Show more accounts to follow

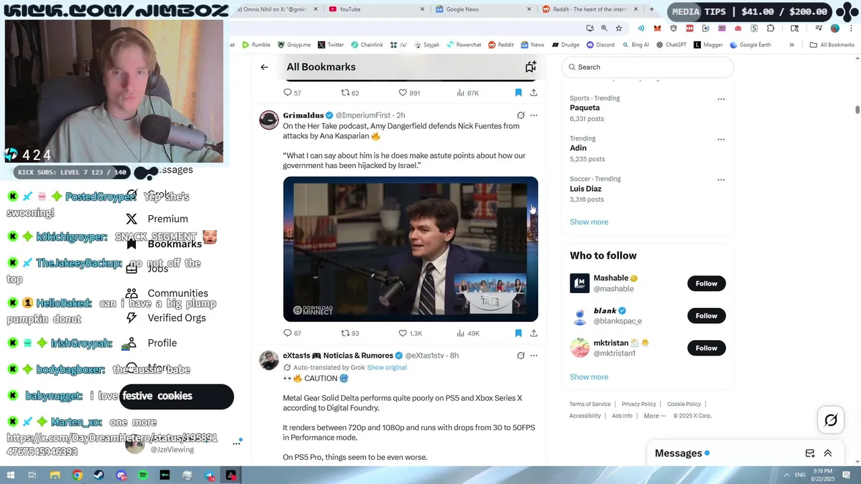(x=589, y=377)
